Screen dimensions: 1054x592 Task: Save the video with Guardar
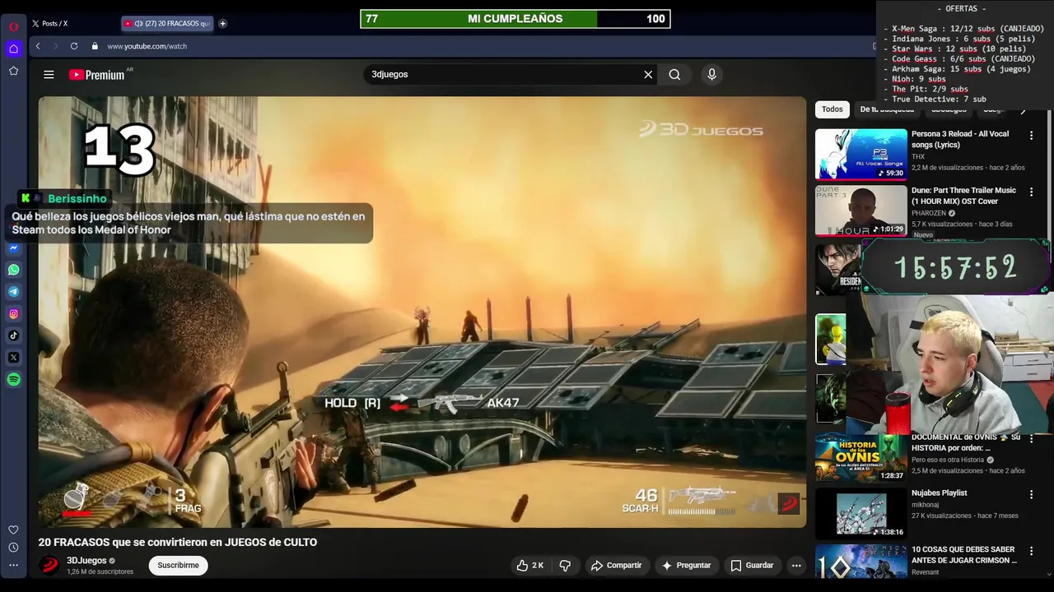point(752,565)
